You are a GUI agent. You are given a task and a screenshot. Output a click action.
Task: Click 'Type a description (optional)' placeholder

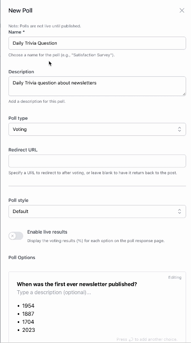click(x=54, y=293)
